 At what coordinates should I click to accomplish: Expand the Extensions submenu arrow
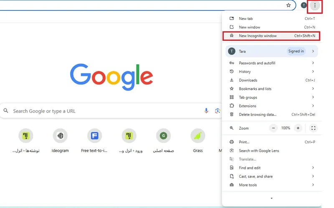tap(313, 105)
